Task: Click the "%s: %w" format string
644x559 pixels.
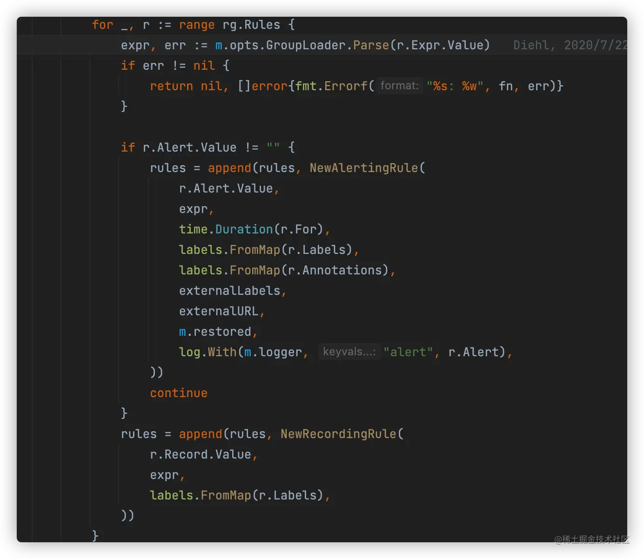Action: click(455, 87)
